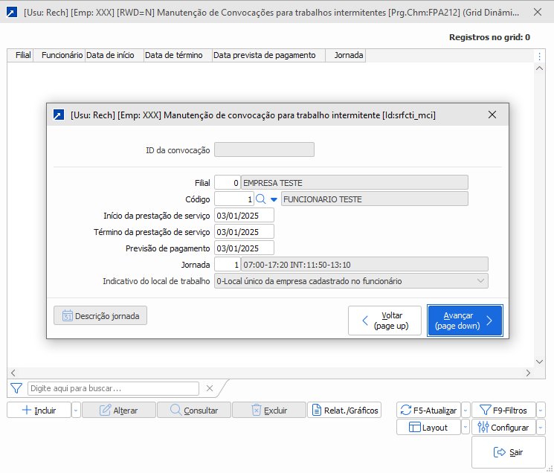
Task: Click the 'Digite aqui para buscar' search field
Action: tap(114, 388)
